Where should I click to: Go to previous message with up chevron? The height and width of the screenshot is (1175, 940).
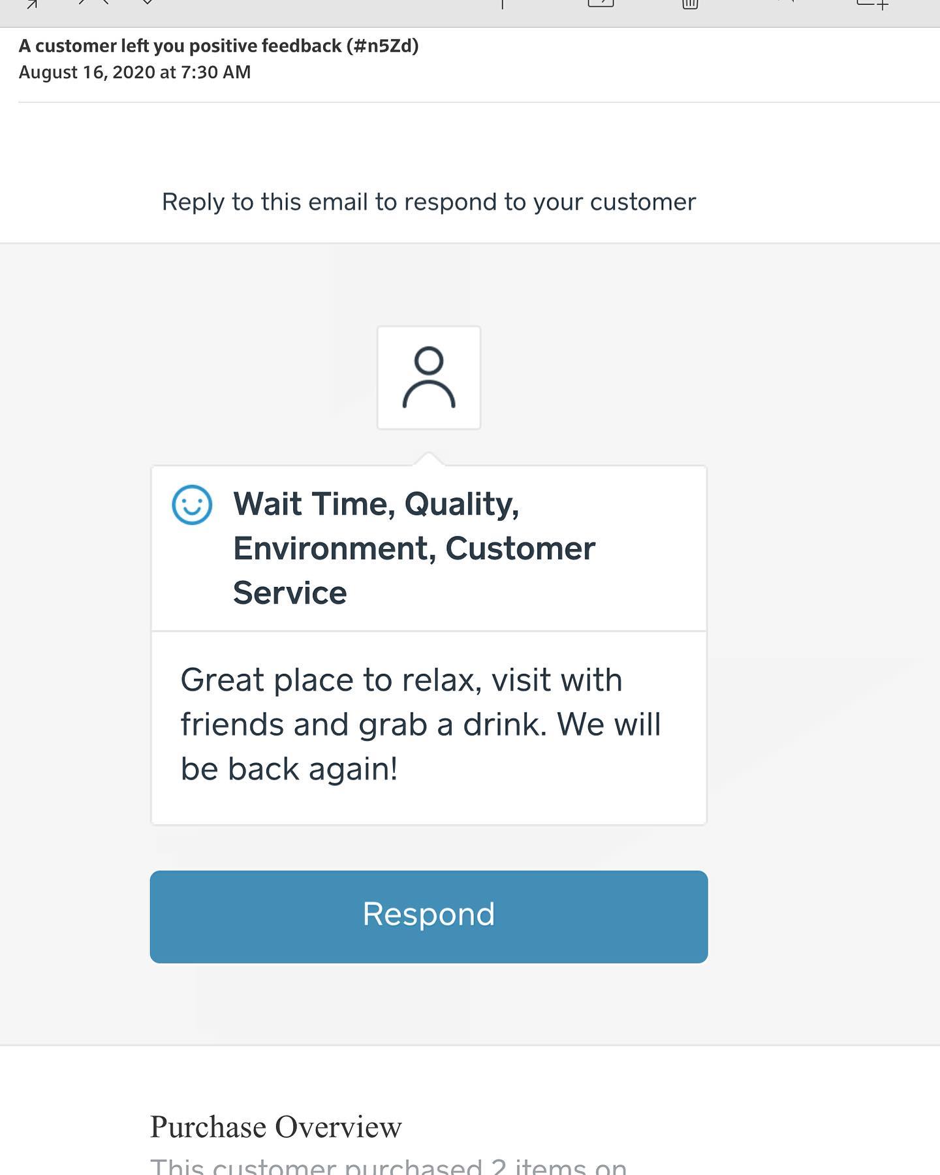[93, 3]
